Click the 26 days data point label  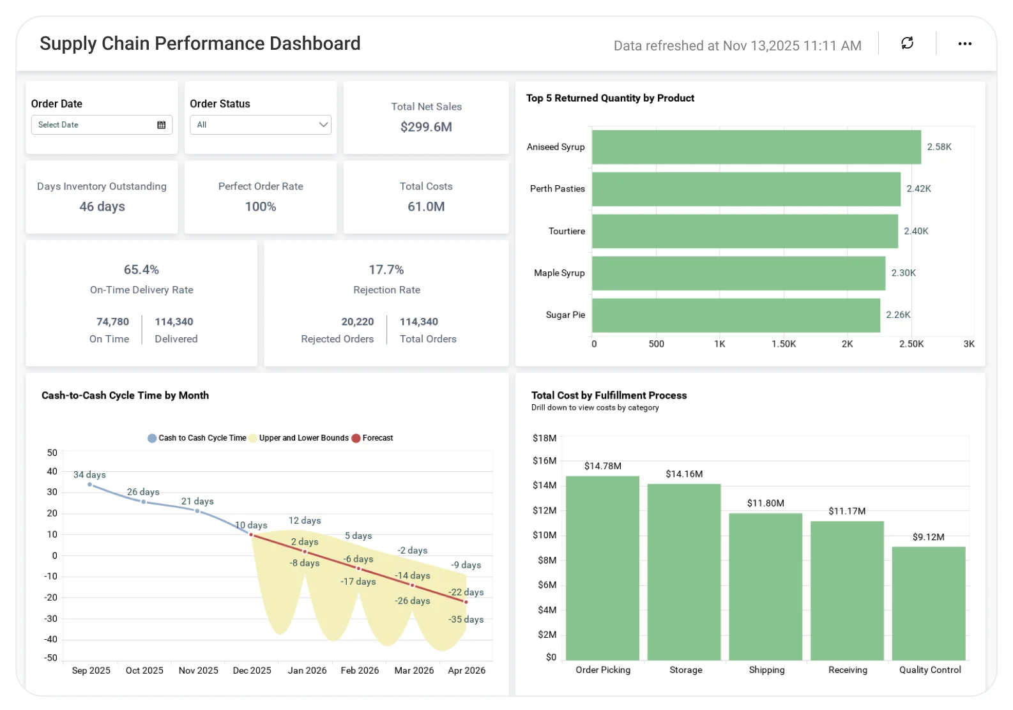pyautogui.click(x=143, y=492)
